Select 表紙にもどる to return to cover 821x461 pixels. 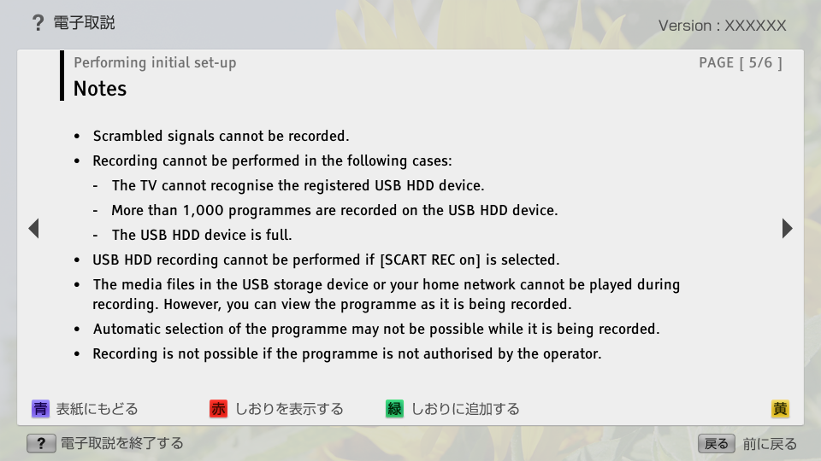tap(97, 409)
